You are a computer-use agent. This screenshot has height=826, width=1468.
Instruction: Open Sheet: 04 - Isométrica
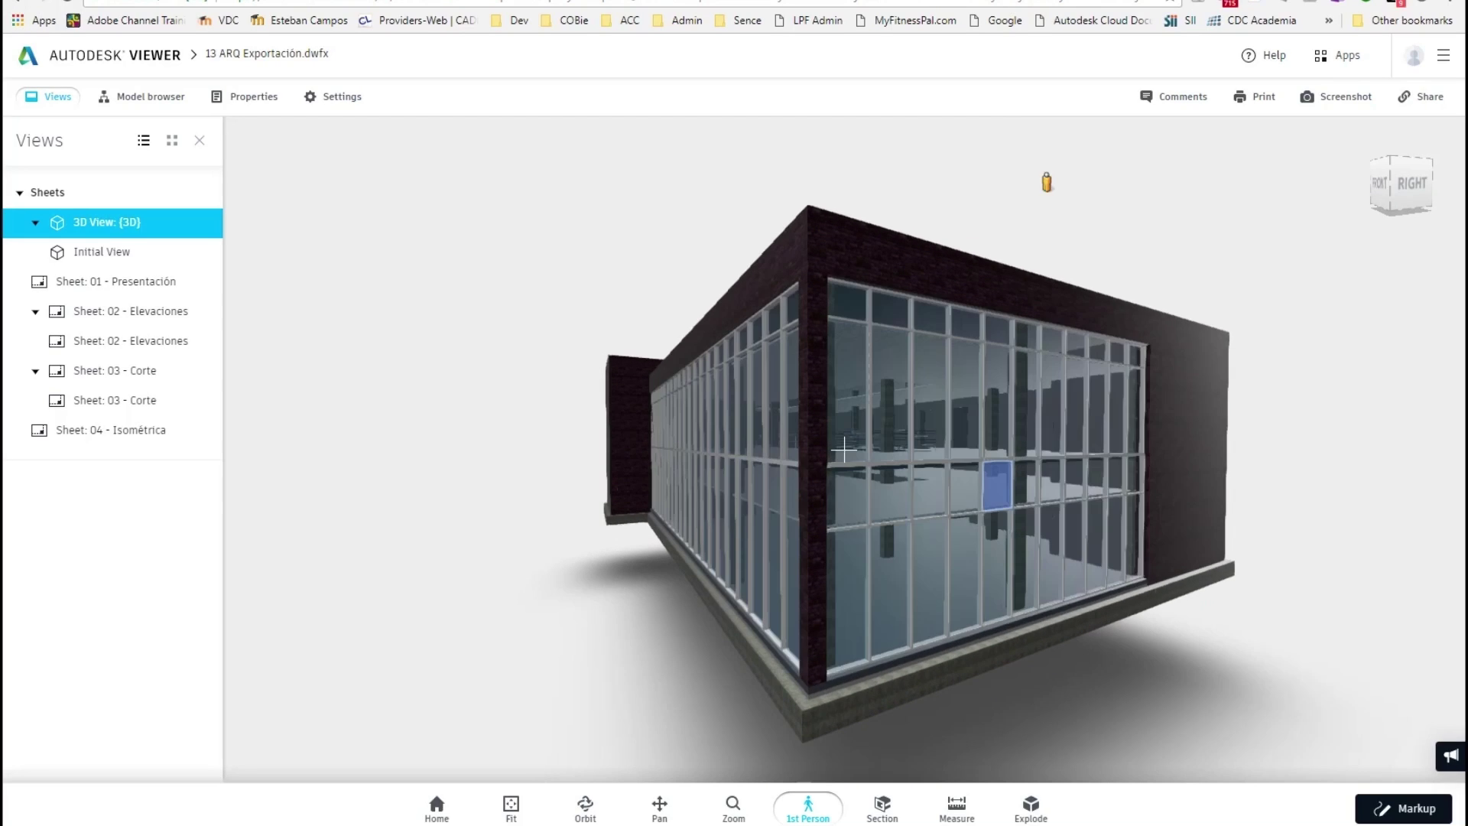[111, 431]
